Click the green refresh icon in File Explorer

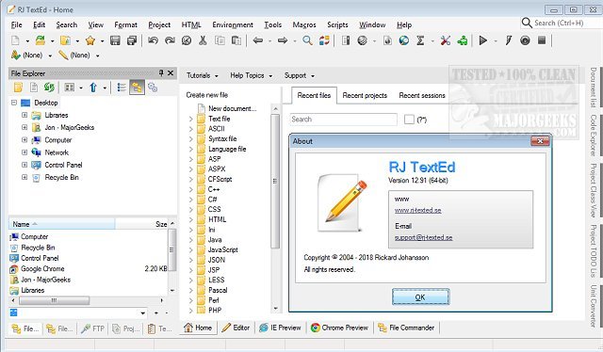pyautogui.click(x=49, y=88)
